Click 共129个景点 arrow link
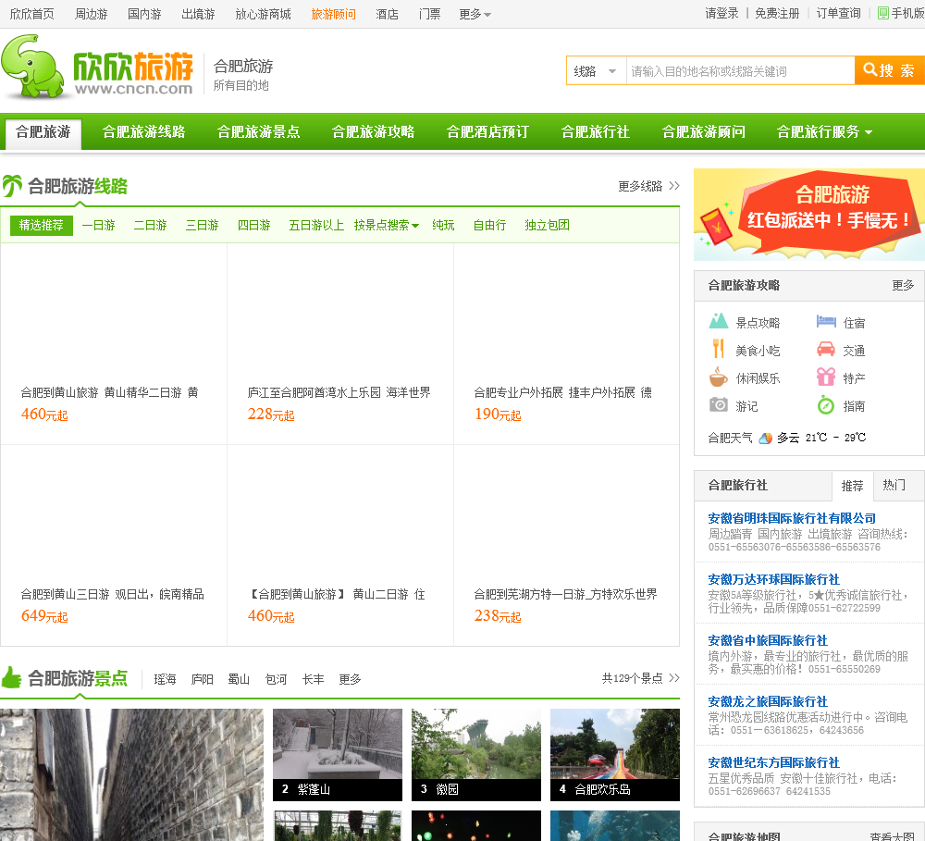 point(641,679)
